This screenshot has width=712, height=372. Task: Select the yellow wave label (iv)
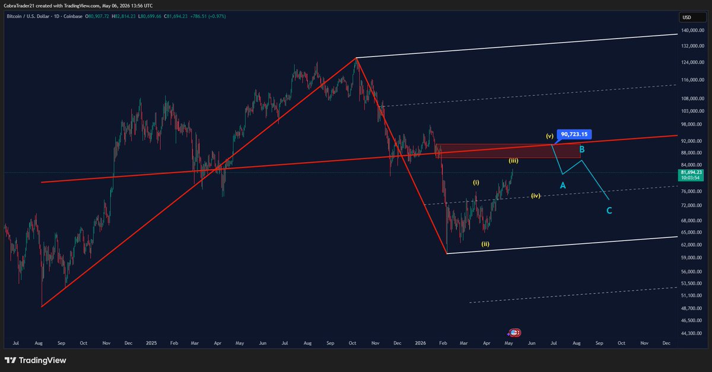pyautogui.click(x=536, y=195)
